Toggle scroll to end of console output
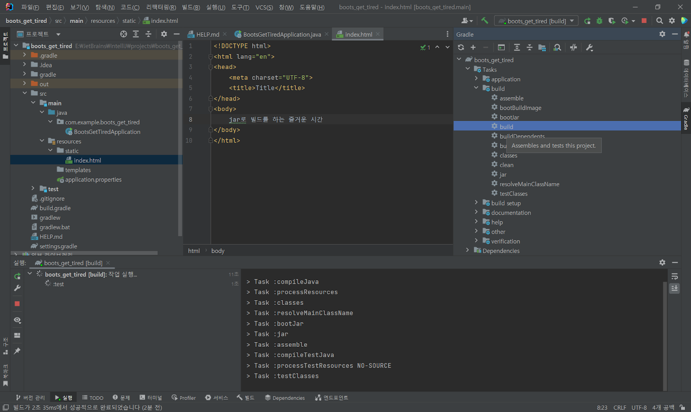 click(x=675, y=288)
